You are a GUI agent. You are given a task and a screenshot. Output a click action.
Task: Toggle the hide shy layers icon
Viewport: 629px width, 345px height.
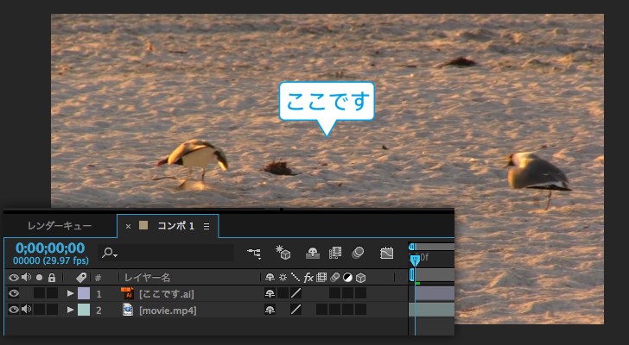click(x=312, y=253)
